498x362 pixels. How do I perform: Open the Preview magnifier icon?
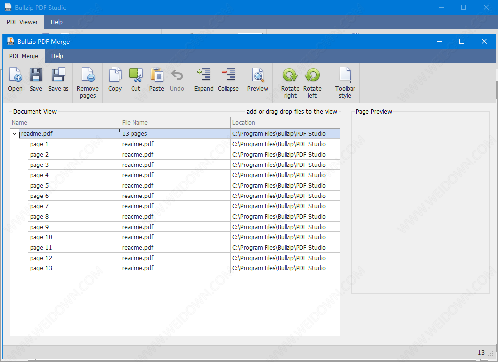point(258,75)
